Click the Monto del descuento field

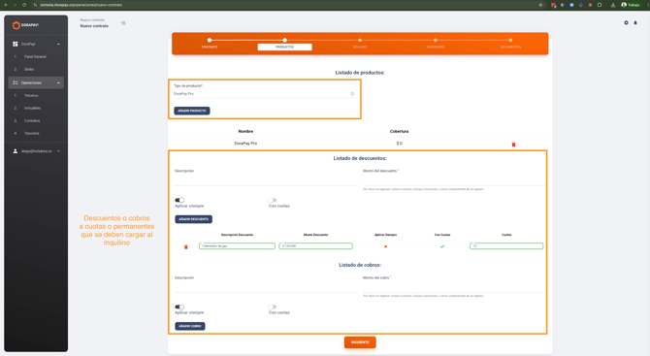[454, 180]
